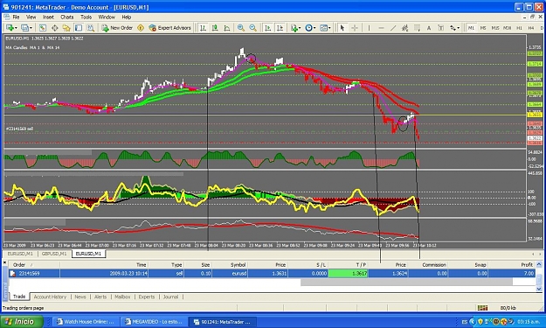Switch to Watch House Online taskbar window
Viewport: 546px width, 328px height.
coord(86,322)
